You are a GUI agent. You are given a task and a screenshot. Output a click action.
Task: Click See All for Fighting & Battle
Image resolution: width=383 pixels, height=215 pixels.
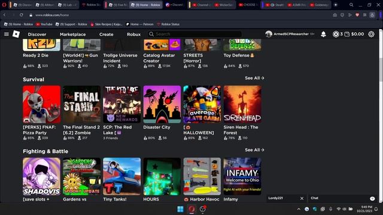tap(254, 150)
